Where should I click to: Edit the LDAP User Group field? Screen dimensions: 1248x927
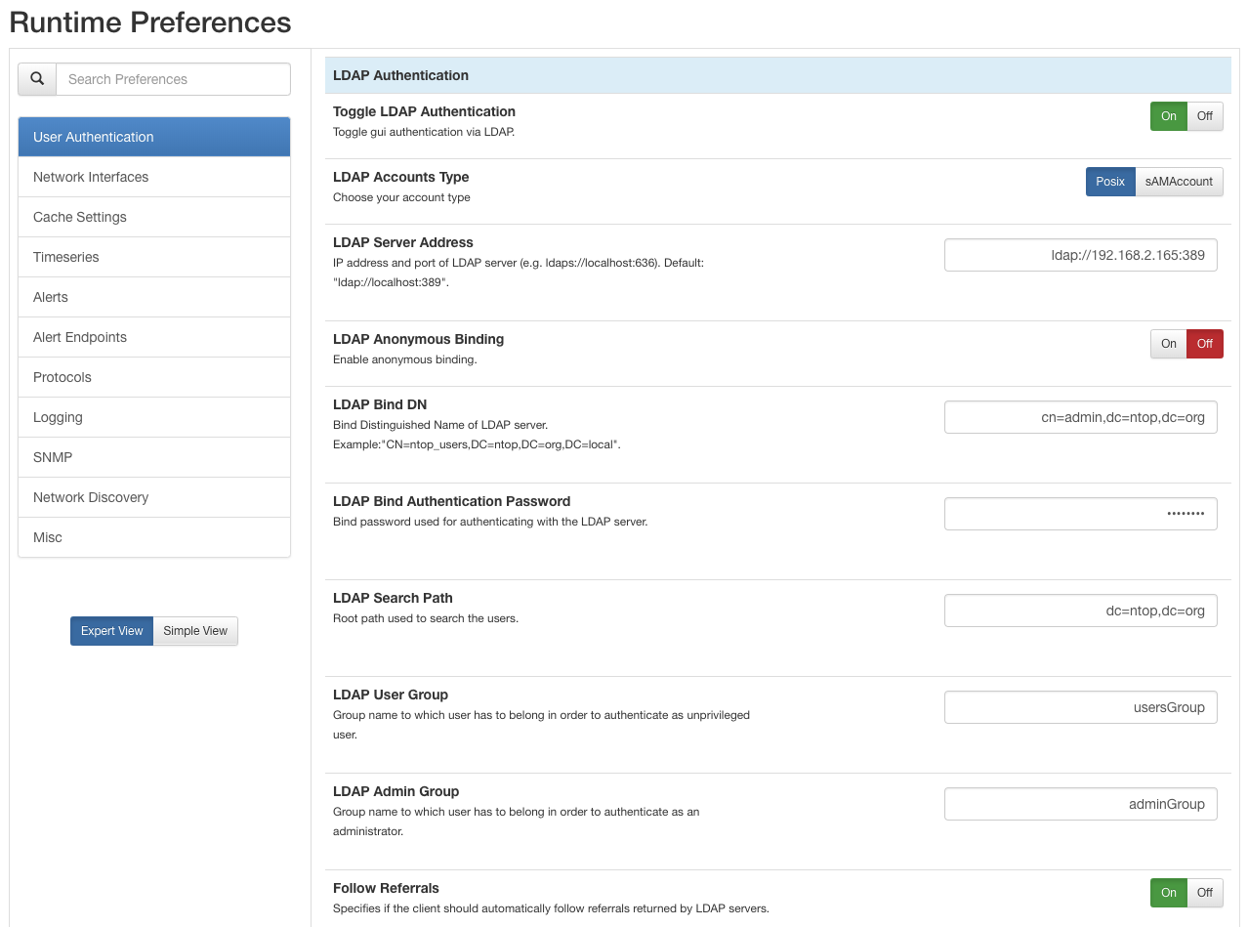click(x=1081, y=707)
